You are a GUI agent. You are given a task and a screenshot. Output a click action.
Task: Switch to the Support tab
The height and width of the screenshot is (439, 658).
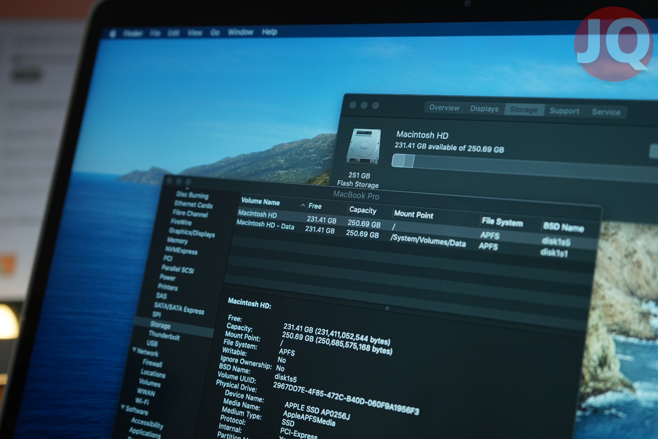coord(564,111)
